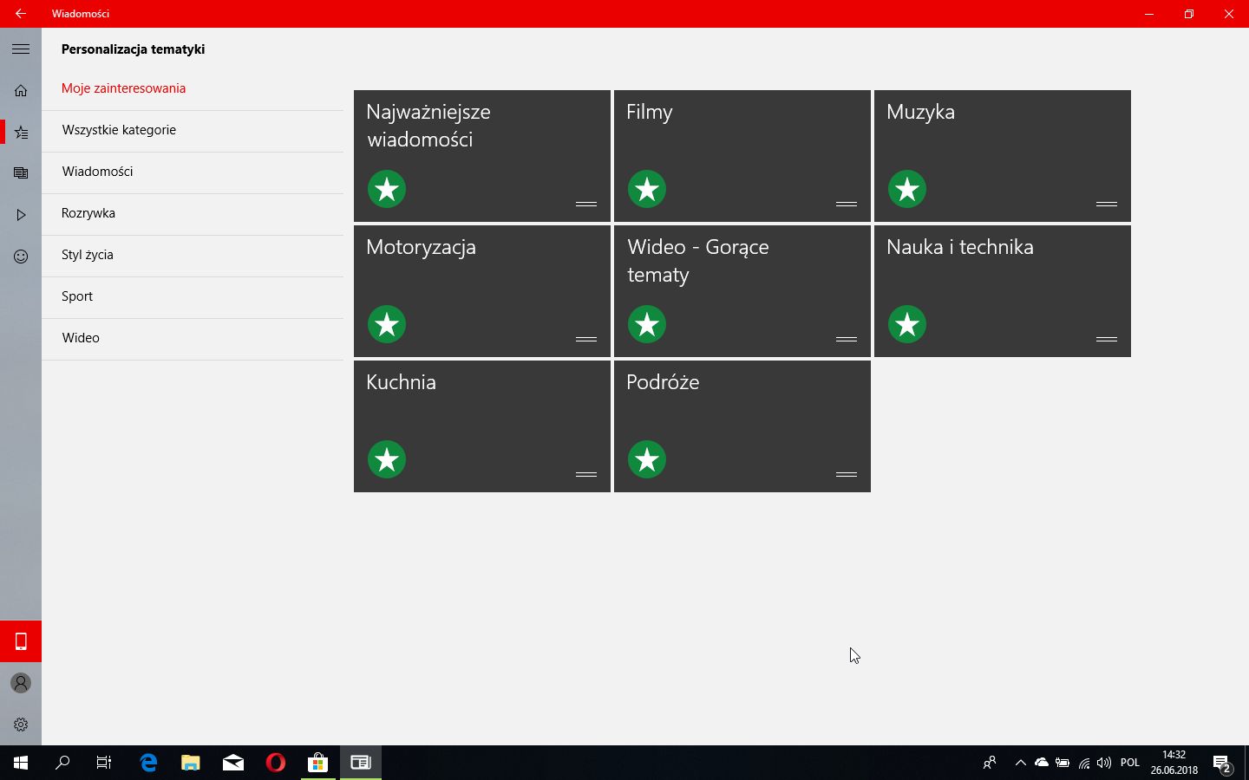This screenshot has width=1249, height=780.
Task: Click the reorder handle on Filmy tile
Action: (x=847, y=204)
